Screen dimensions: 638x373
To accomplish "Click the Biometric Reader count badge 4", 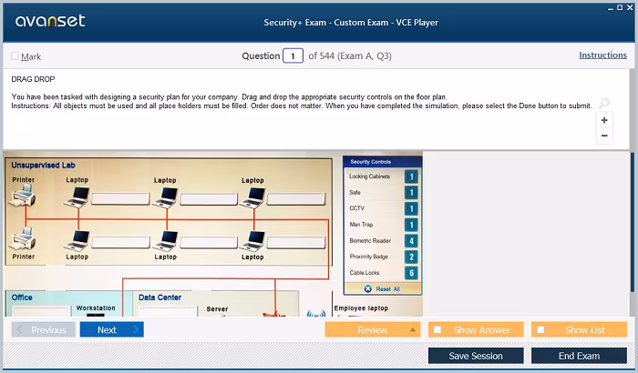I will coord(411,240).
